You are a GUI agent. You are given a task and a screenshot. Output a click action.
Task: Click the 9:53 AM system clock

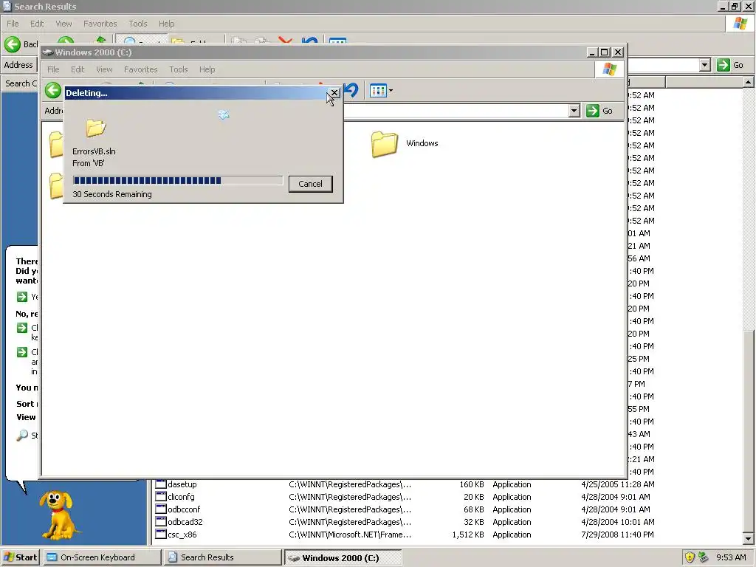click(731, 557)
